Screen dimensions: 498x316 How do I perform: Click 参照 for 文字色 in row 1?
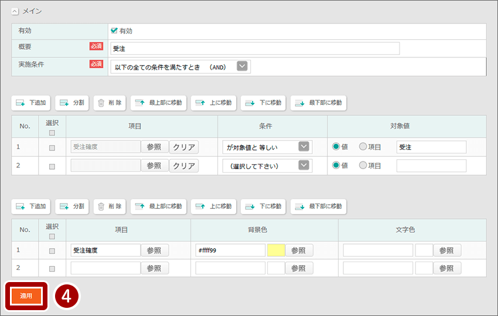[447, 250]
